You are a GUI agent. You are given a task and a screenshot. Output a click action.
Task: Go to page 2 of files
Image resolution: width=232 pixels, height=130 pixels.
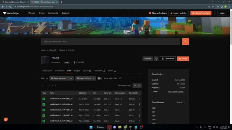coord(49,86)
